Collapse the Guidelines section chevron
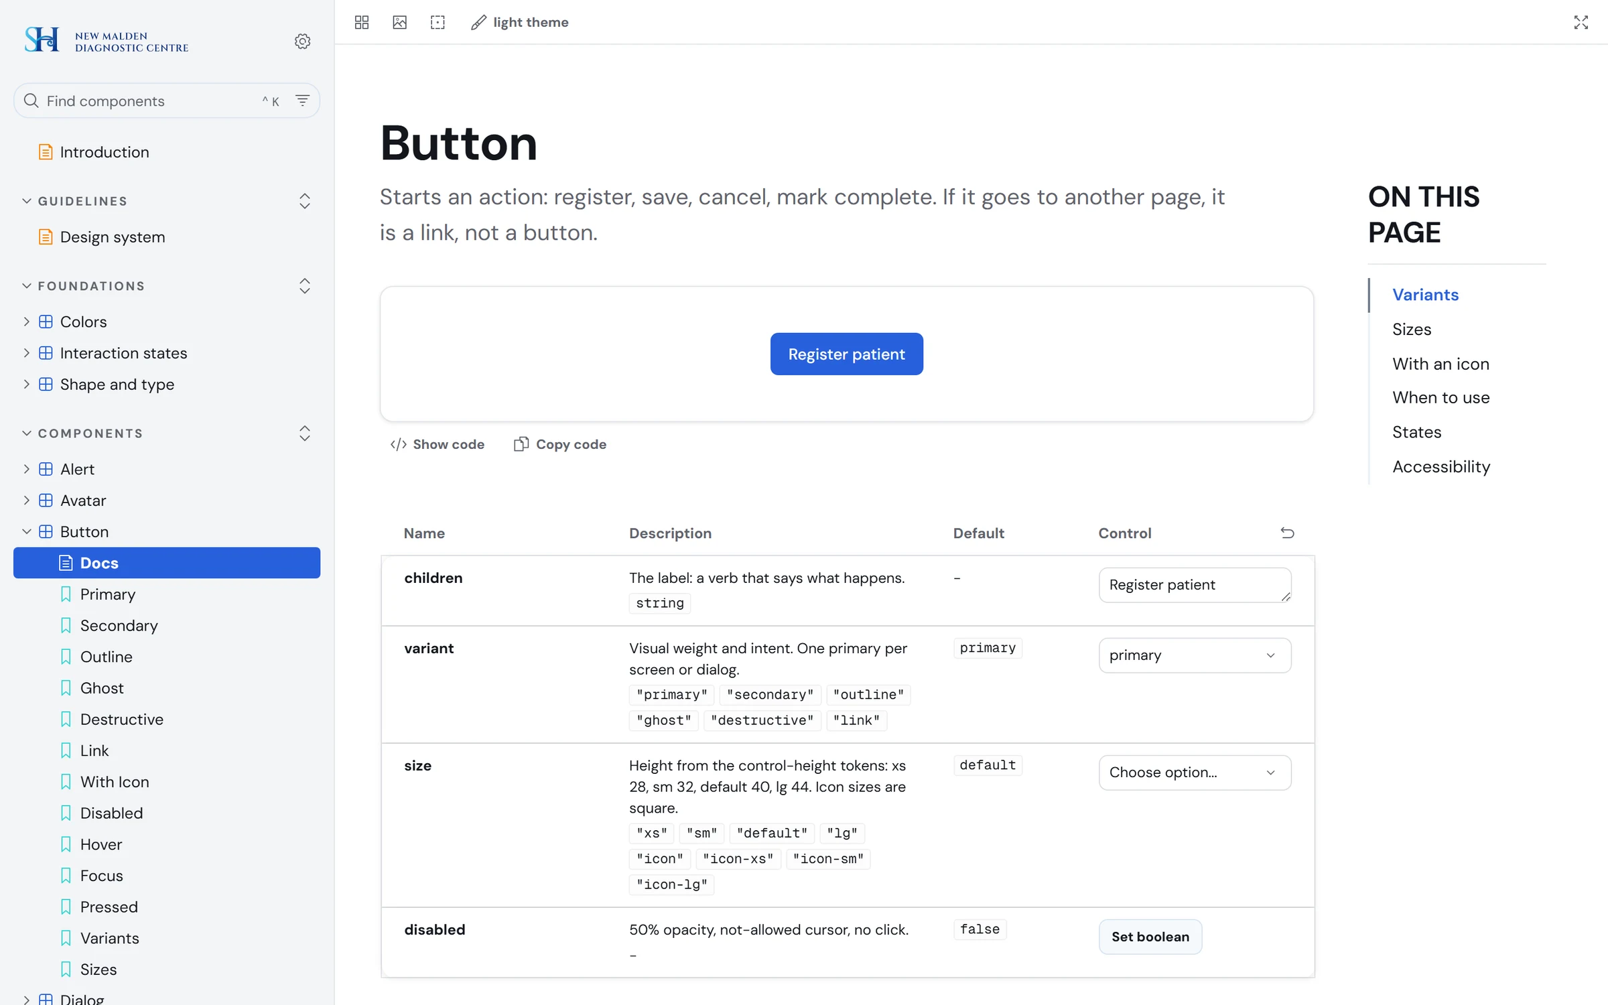The width and height of the screenshot is (1608, 1005). point(27,201)
